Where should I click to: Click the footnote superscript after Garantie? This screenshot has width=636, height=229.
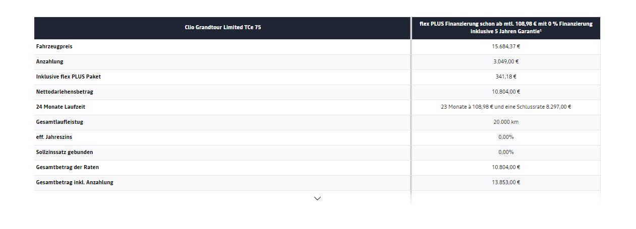(541, 30)
